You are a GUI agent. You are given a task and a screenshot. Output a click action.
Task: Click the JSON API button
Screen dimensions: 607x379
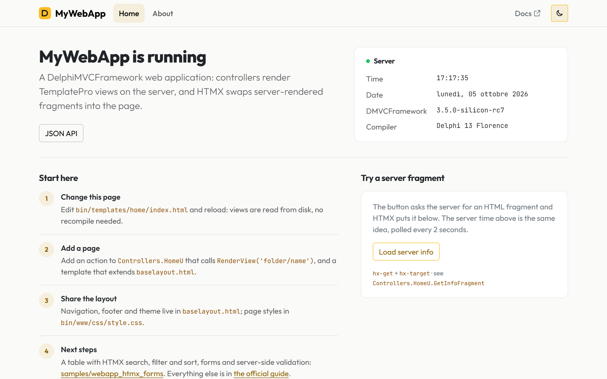[61, 133]
